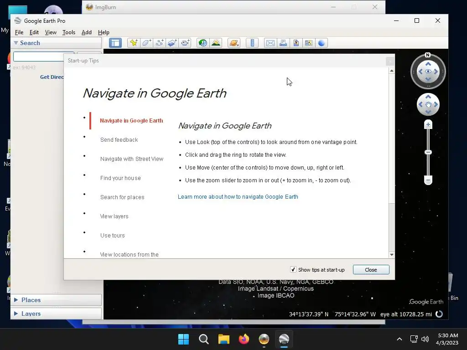Select Use tours tip
This screenshot has height=350, width=467.
tap(112, 236)
